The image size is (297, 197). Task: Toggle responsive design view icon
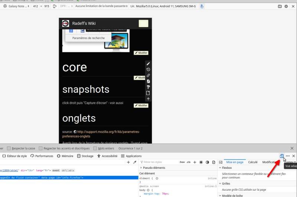(x=282, y=156)
